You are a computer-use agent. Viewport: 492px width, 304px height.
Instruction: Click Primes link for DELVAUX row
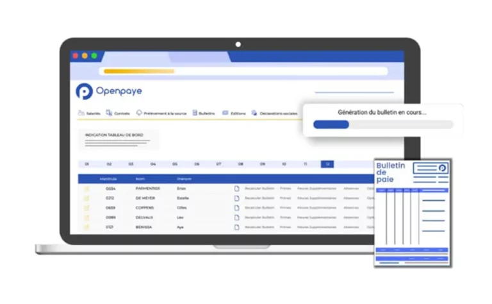[285, 217]
